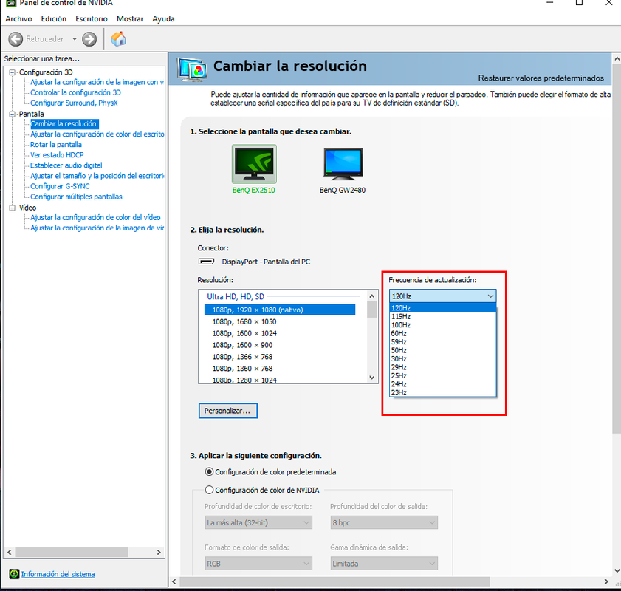Image resolution: width=621 pixels, height=591 pixels.
Task: Choose 23Hz from the refresh rate list
Action: click(443, 392)
